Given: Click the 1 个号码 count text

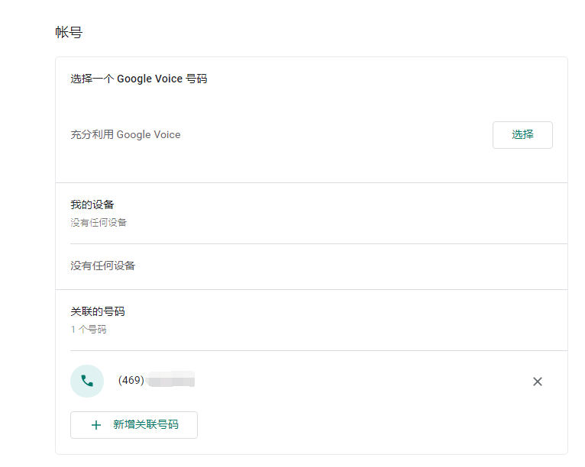Looking at the screenshot, I should point(89,330).
